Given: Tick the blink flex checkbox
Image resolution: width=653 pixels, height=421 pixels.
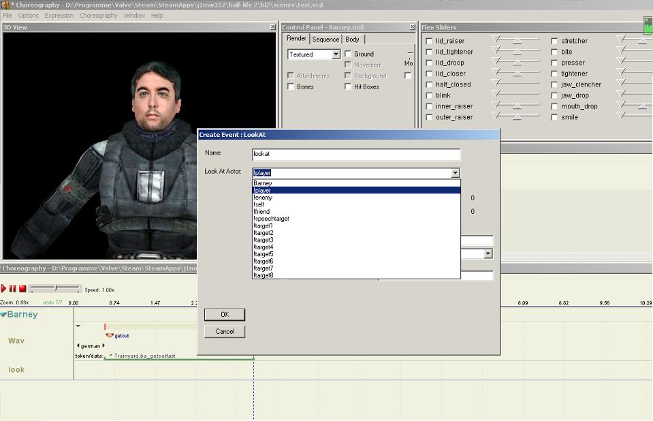Looking at the screenshot, I should click(429, 95).
